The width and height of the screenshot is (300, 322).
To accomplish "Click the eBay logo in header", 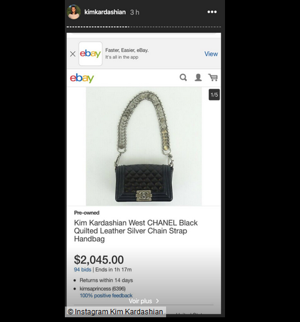I will [x=82, y=78].
